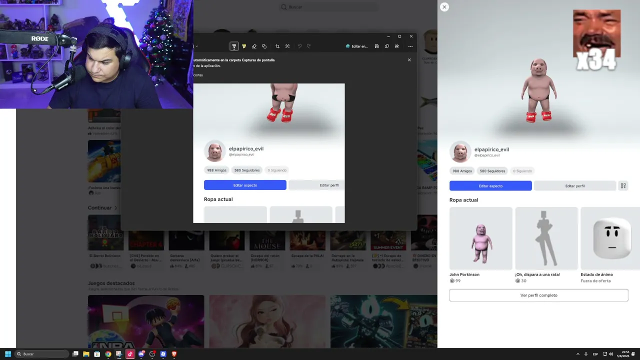Share the screenshot from Snipping Tool
The image size is (640, 360).
(x=396, y=46)
